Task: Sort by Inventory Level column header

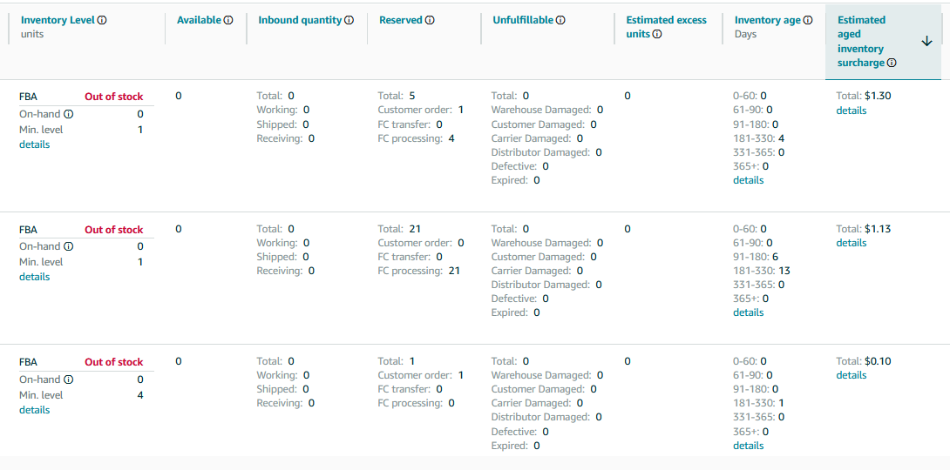Action: 58,20
